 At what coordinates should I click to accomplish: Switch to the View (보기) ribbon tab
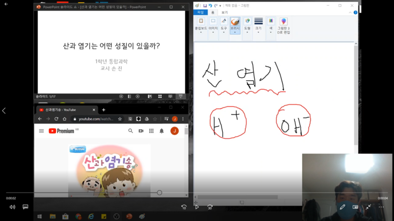(224, 12)
